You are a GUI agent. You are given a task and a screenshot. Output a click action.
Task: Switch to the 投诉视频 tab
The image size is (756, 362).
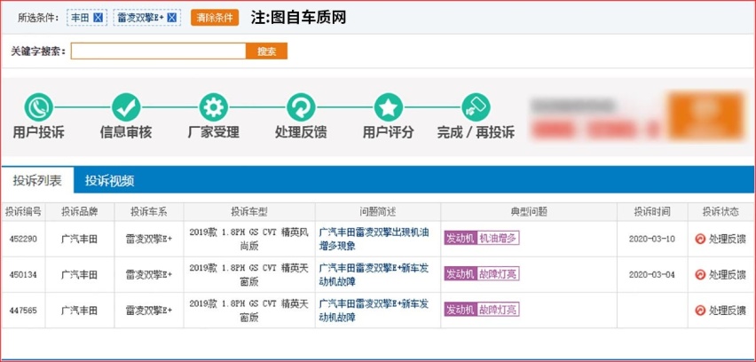(109, 181)
